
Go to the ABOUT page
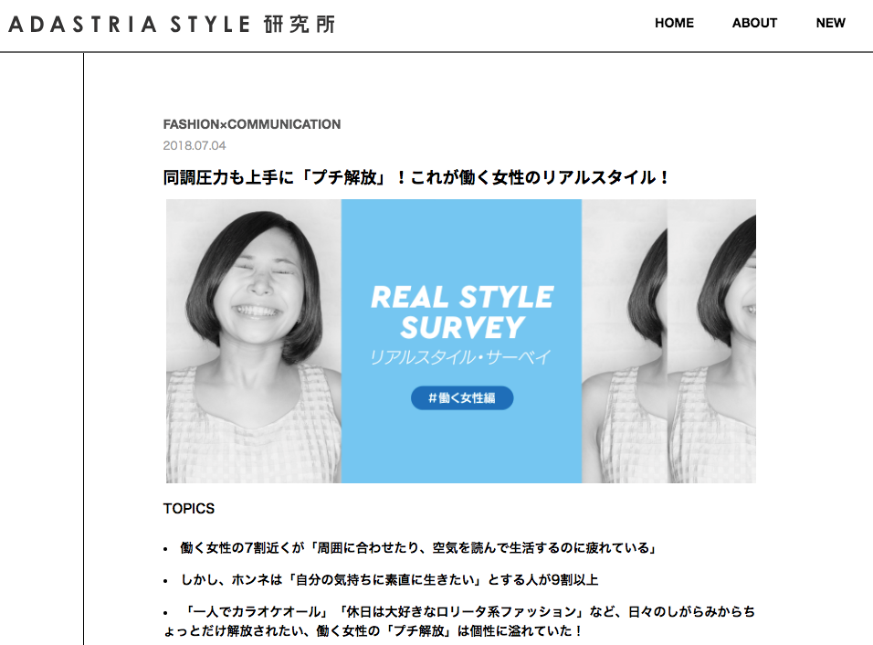click(x=754, y=23)
